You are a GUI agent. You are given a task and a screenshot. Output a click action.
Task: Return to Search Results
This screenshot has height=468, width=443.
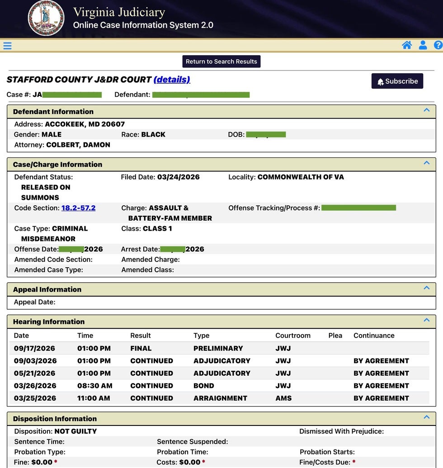(221, 61)
